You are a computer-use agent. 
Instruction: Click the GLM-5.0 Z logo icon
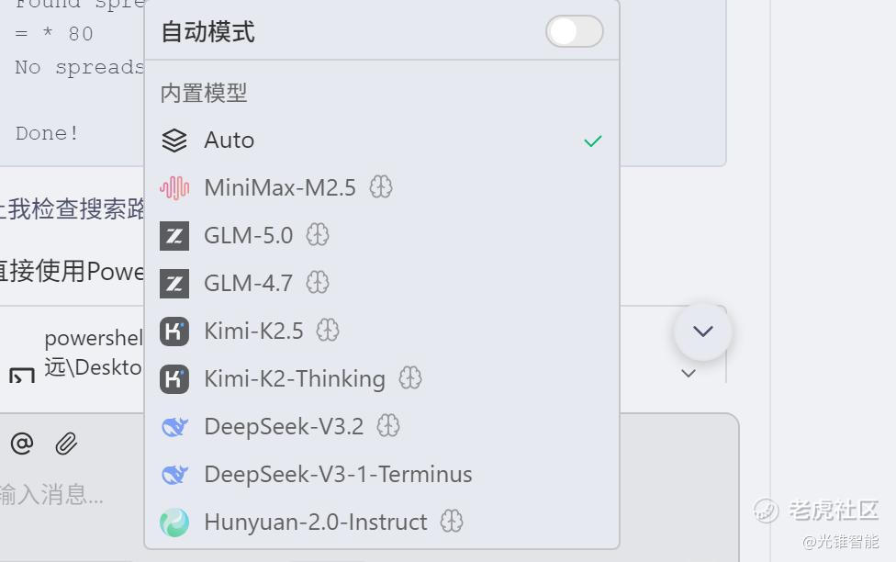pos(174,236)
